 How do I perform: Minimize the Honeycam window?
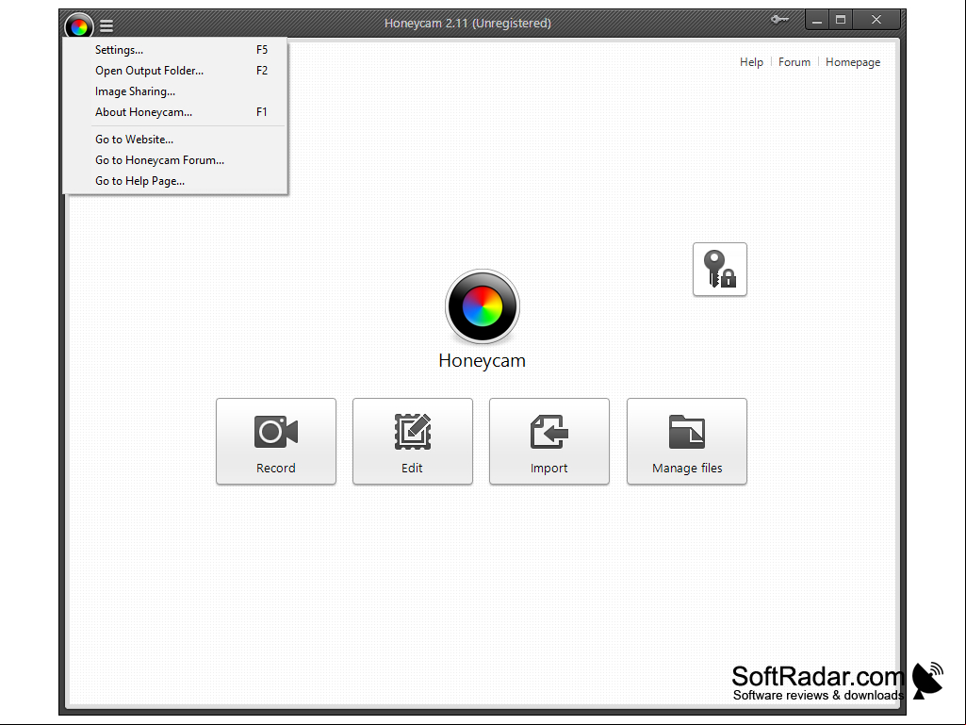(817, 21)
